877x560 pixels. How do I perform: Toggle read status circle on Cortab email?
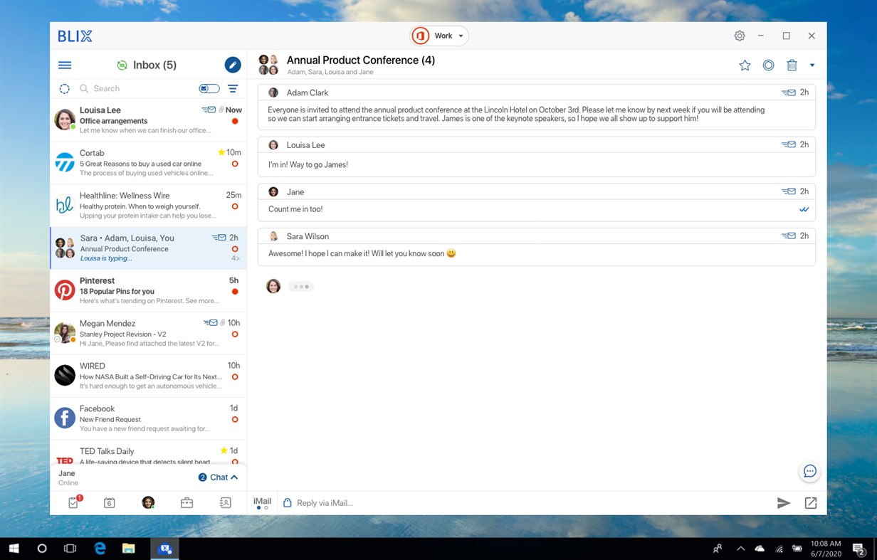[235, 164]
